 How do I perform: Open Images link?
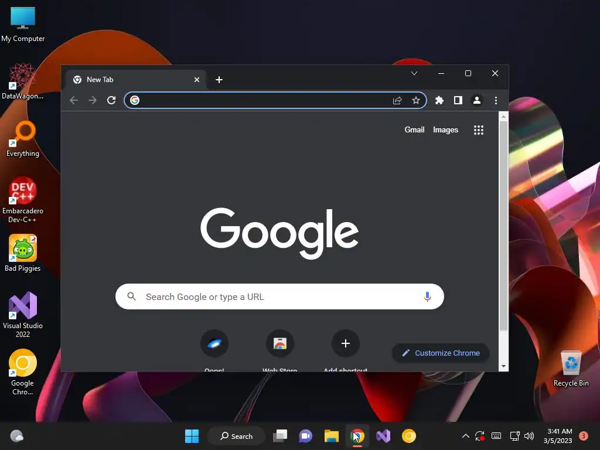[x=445, y=129]
